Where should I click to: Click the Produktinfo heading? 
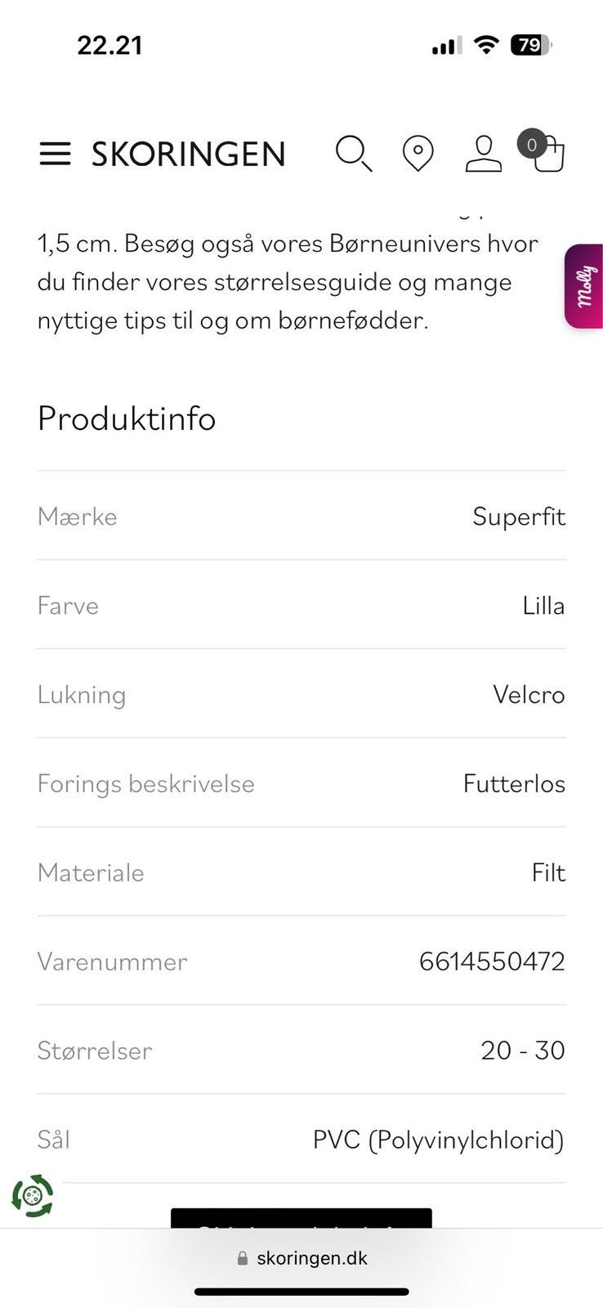(127, 419)
